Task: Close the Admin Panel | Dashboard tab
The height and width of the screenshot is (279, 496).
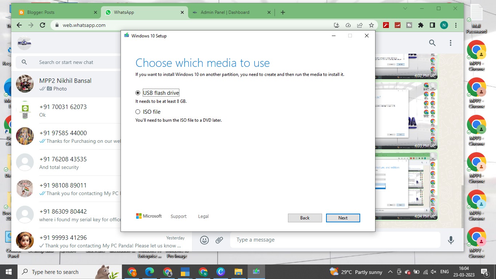Action: [269, 12]
